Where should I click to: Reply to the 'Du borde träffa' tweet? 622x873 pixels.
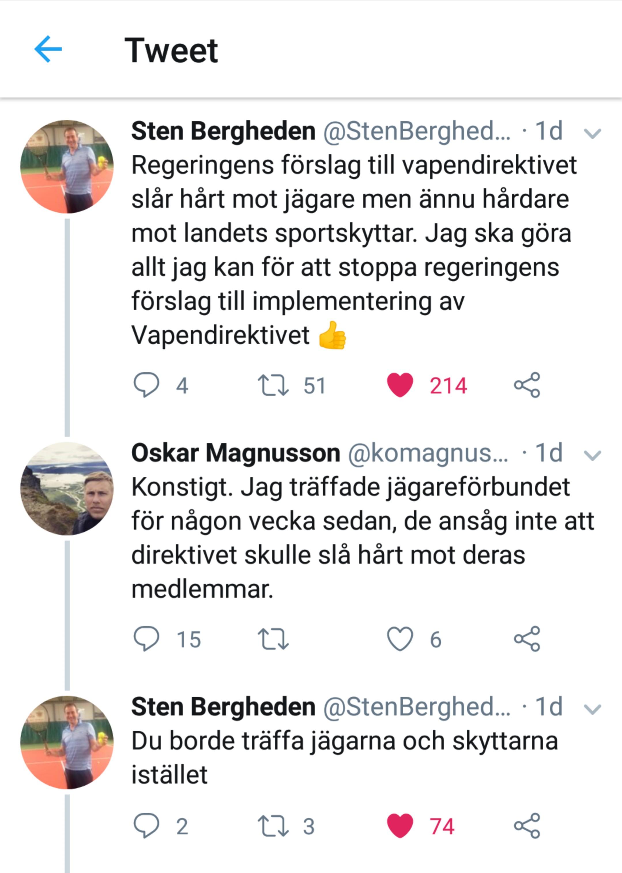[146, 825]
